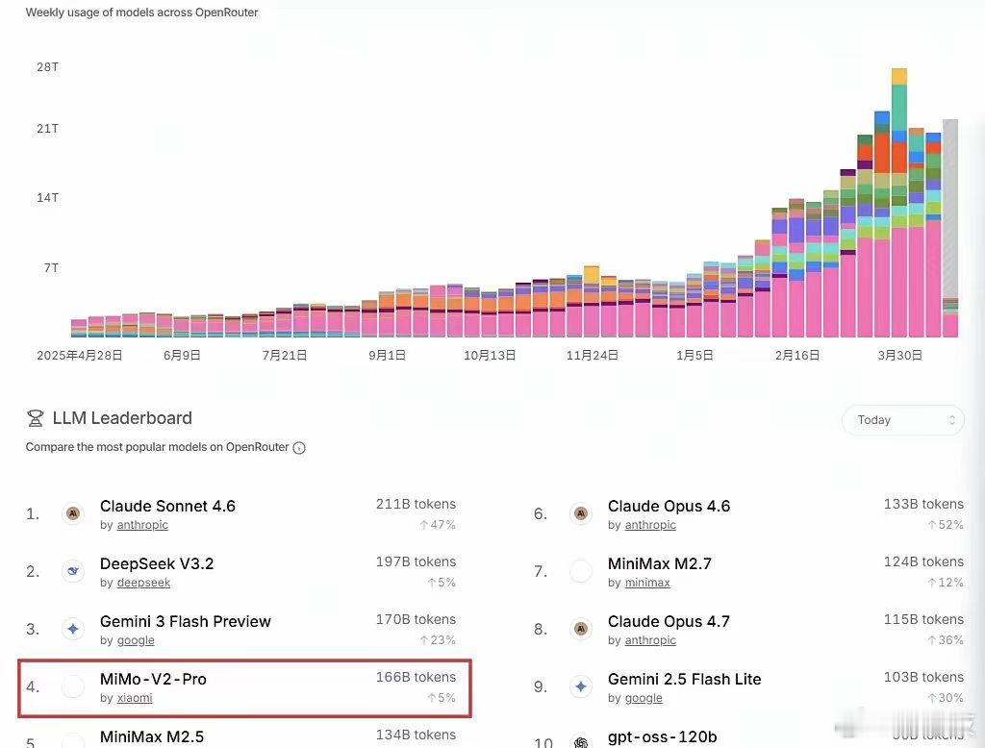Click the info icon beside Compare description
Image resolution: width=985 pixels, height=748 pixels.
[x=300, y=448]
